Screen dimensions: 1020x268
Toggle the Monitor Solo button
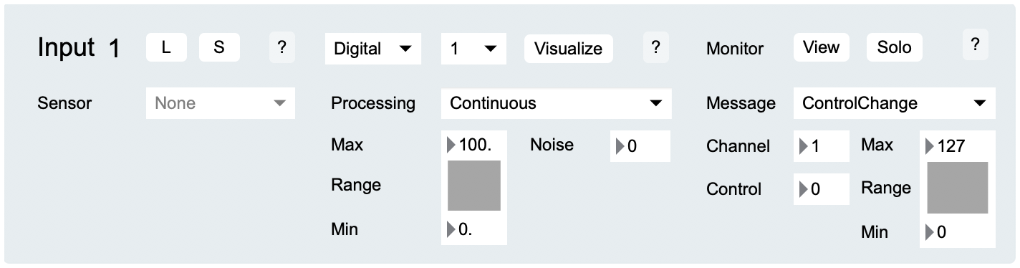click(895, 47)
